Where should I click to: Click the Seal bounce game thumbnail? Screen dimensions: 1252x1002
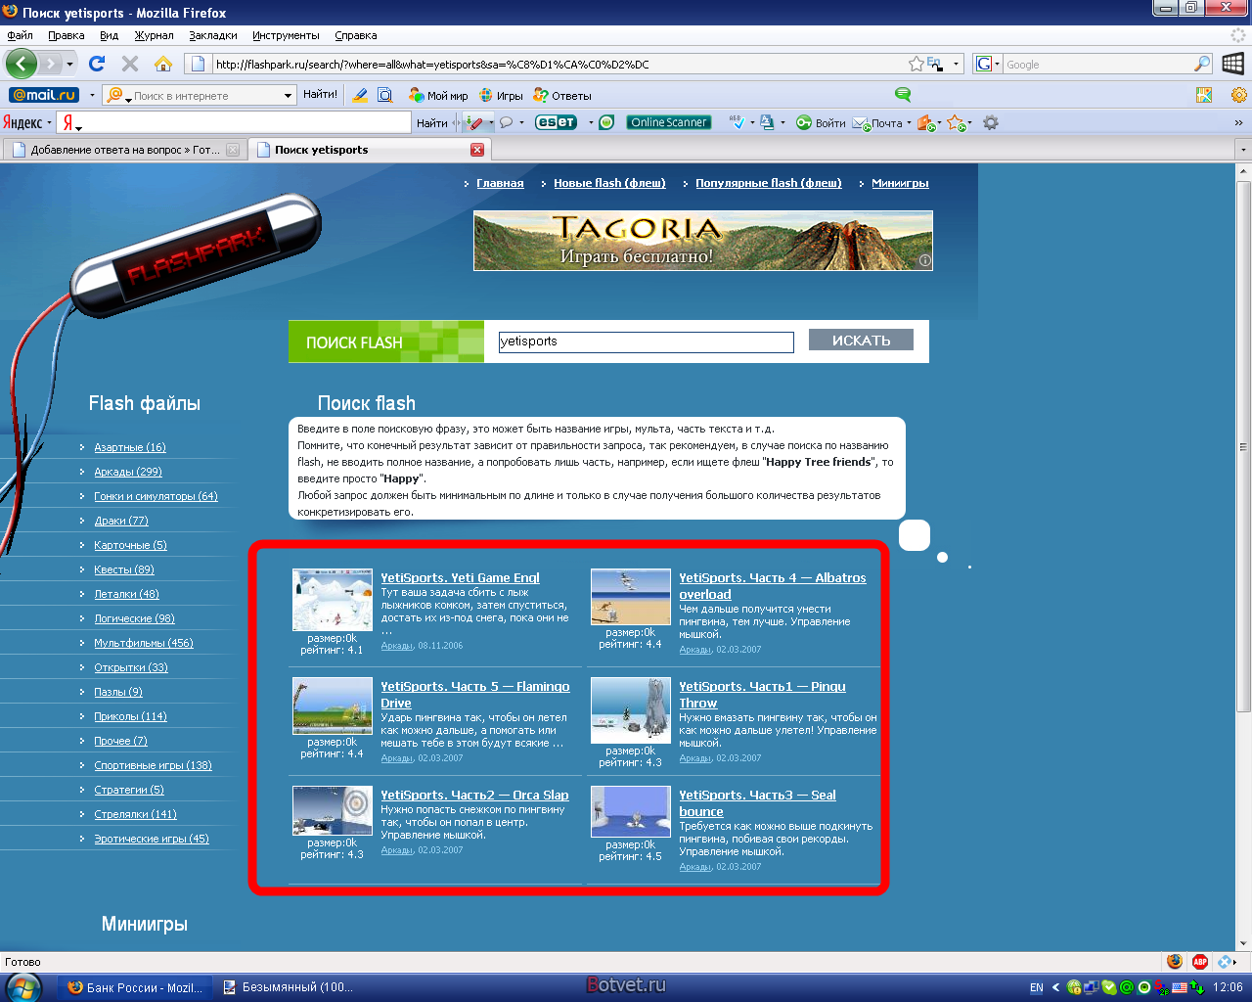[x=631, y=812]
